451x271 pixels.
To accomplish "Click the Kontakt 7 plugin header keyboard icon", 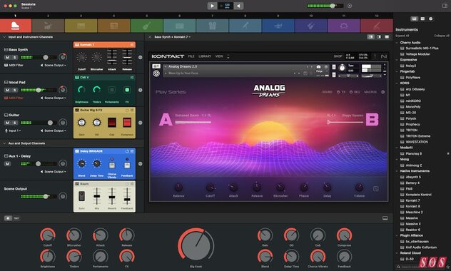I will [x=77, y=45].
